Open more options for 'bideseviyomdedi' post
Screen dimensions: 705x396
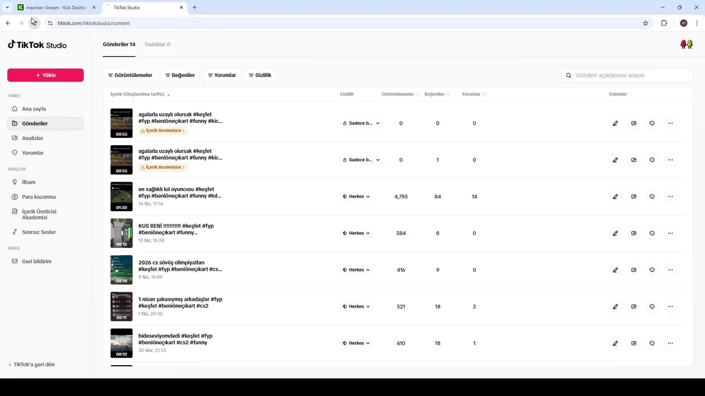click(x=670, y=343)
